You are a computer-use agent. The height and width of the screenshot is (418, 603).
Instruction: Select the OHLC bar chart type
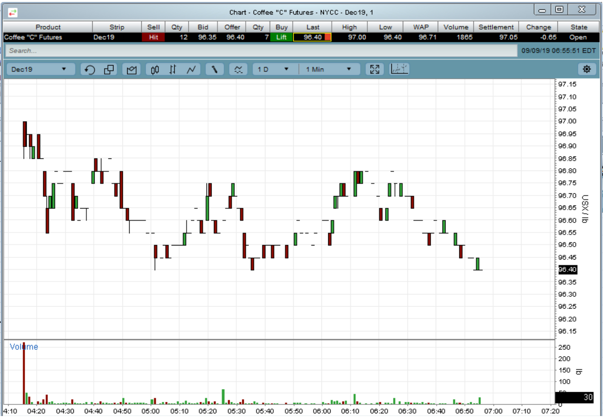(x=173, y=69)
